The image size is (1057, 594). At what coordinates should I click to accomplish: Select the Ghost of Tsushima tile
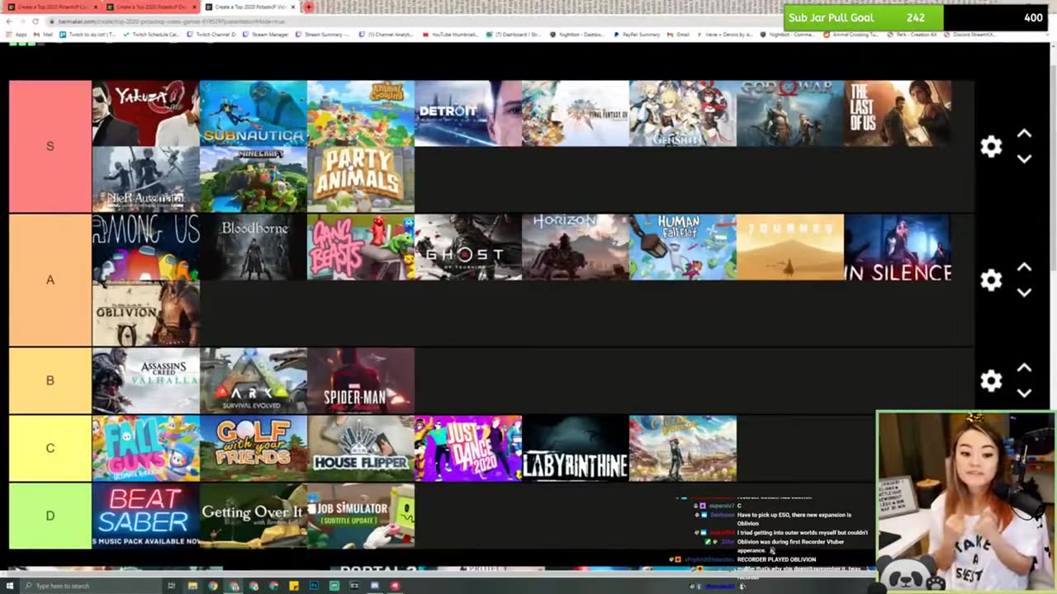point(468,247)
